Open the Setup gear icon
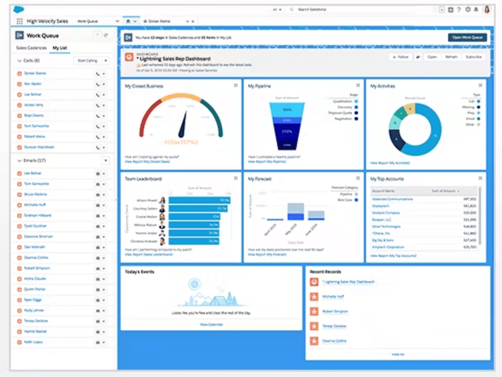This screenshot has width=502, height=377. 468,10
